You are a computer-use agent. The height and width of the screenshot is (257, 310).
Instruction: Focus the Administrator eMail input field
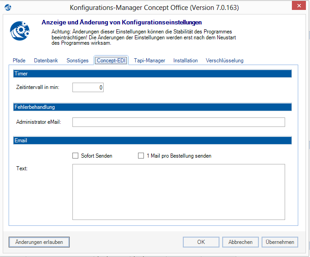(178, 122)
